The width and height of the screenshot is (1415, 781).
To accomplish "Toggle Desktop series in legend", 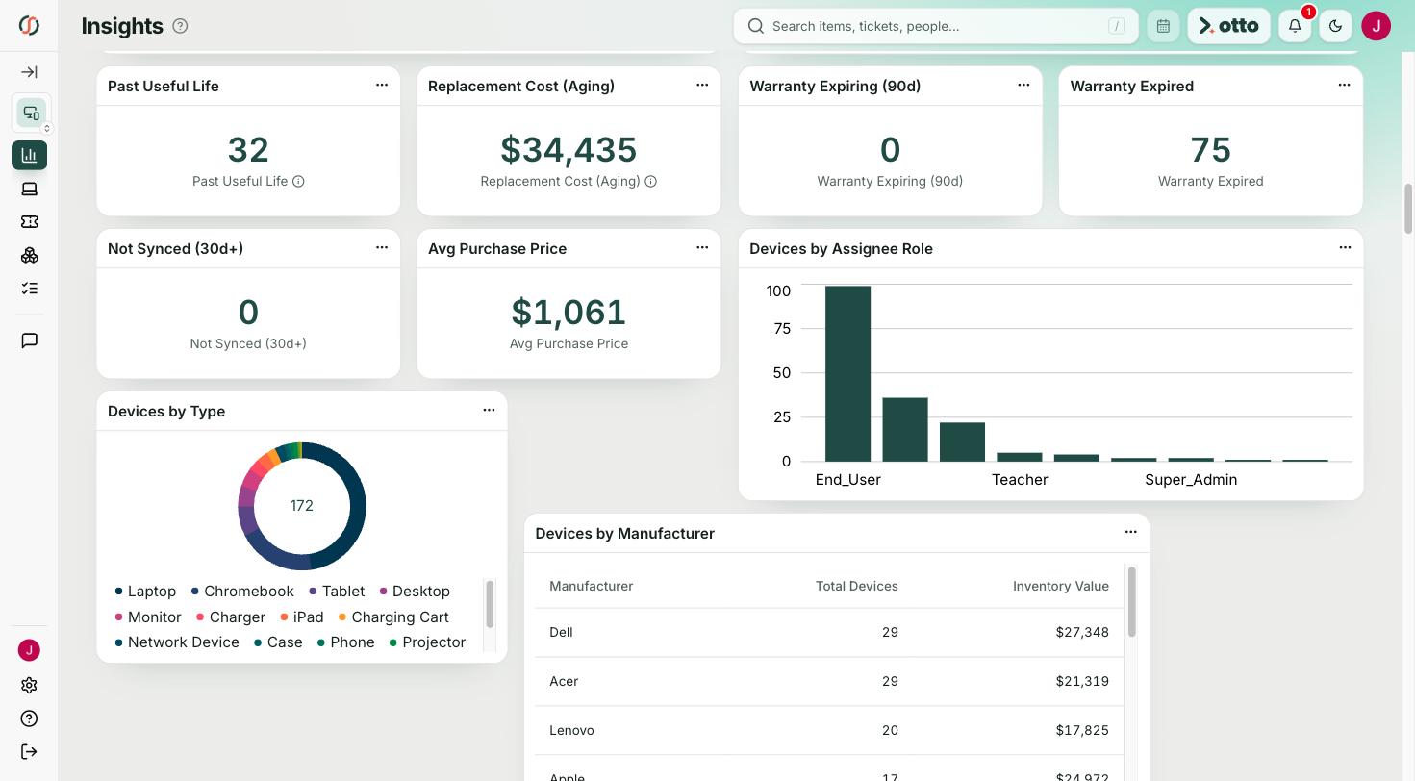I will coord(415,592).
